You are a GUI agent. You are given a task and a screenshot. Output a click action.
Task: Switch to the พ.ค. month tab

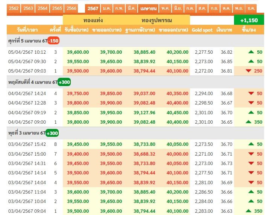click(165, 8)
